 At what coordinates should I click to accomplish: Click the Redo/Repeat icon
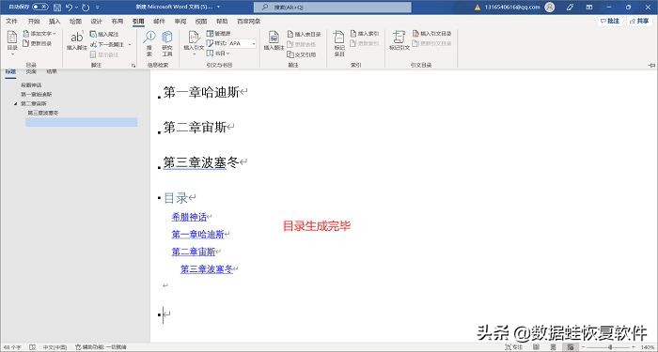click(x=86, y=8)
